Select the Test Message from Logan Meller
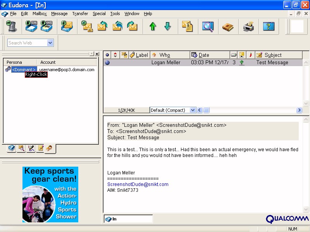This screenshot has height=232, width=310. point(203,63)
